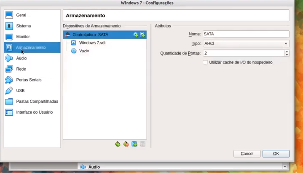Click the Geral monitor icon
The width and height of the screenshot is (303, 173).
(9, 15)
